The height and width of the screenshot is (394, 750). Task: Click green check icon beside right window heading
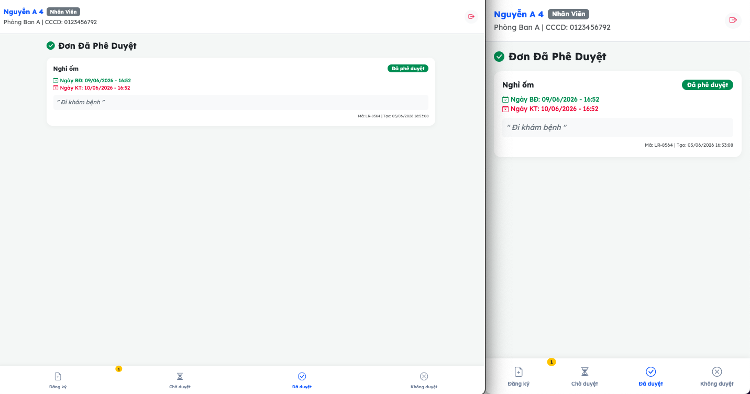click(x=499, y=57)
